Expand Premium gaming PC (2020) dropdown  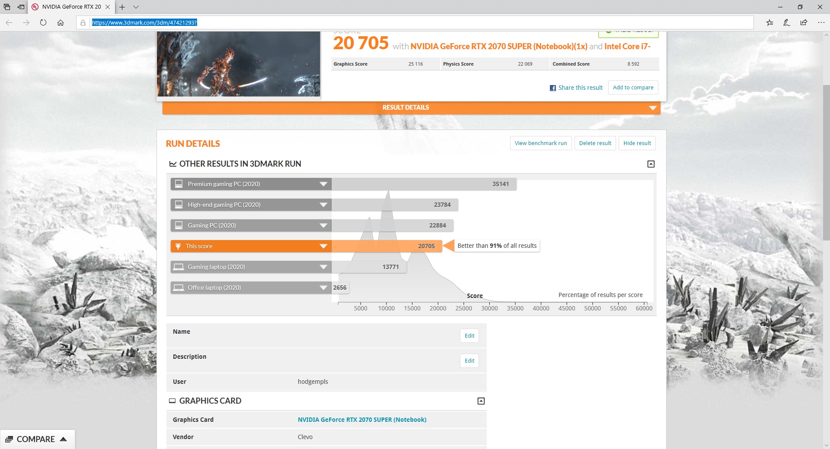[323, 184]
